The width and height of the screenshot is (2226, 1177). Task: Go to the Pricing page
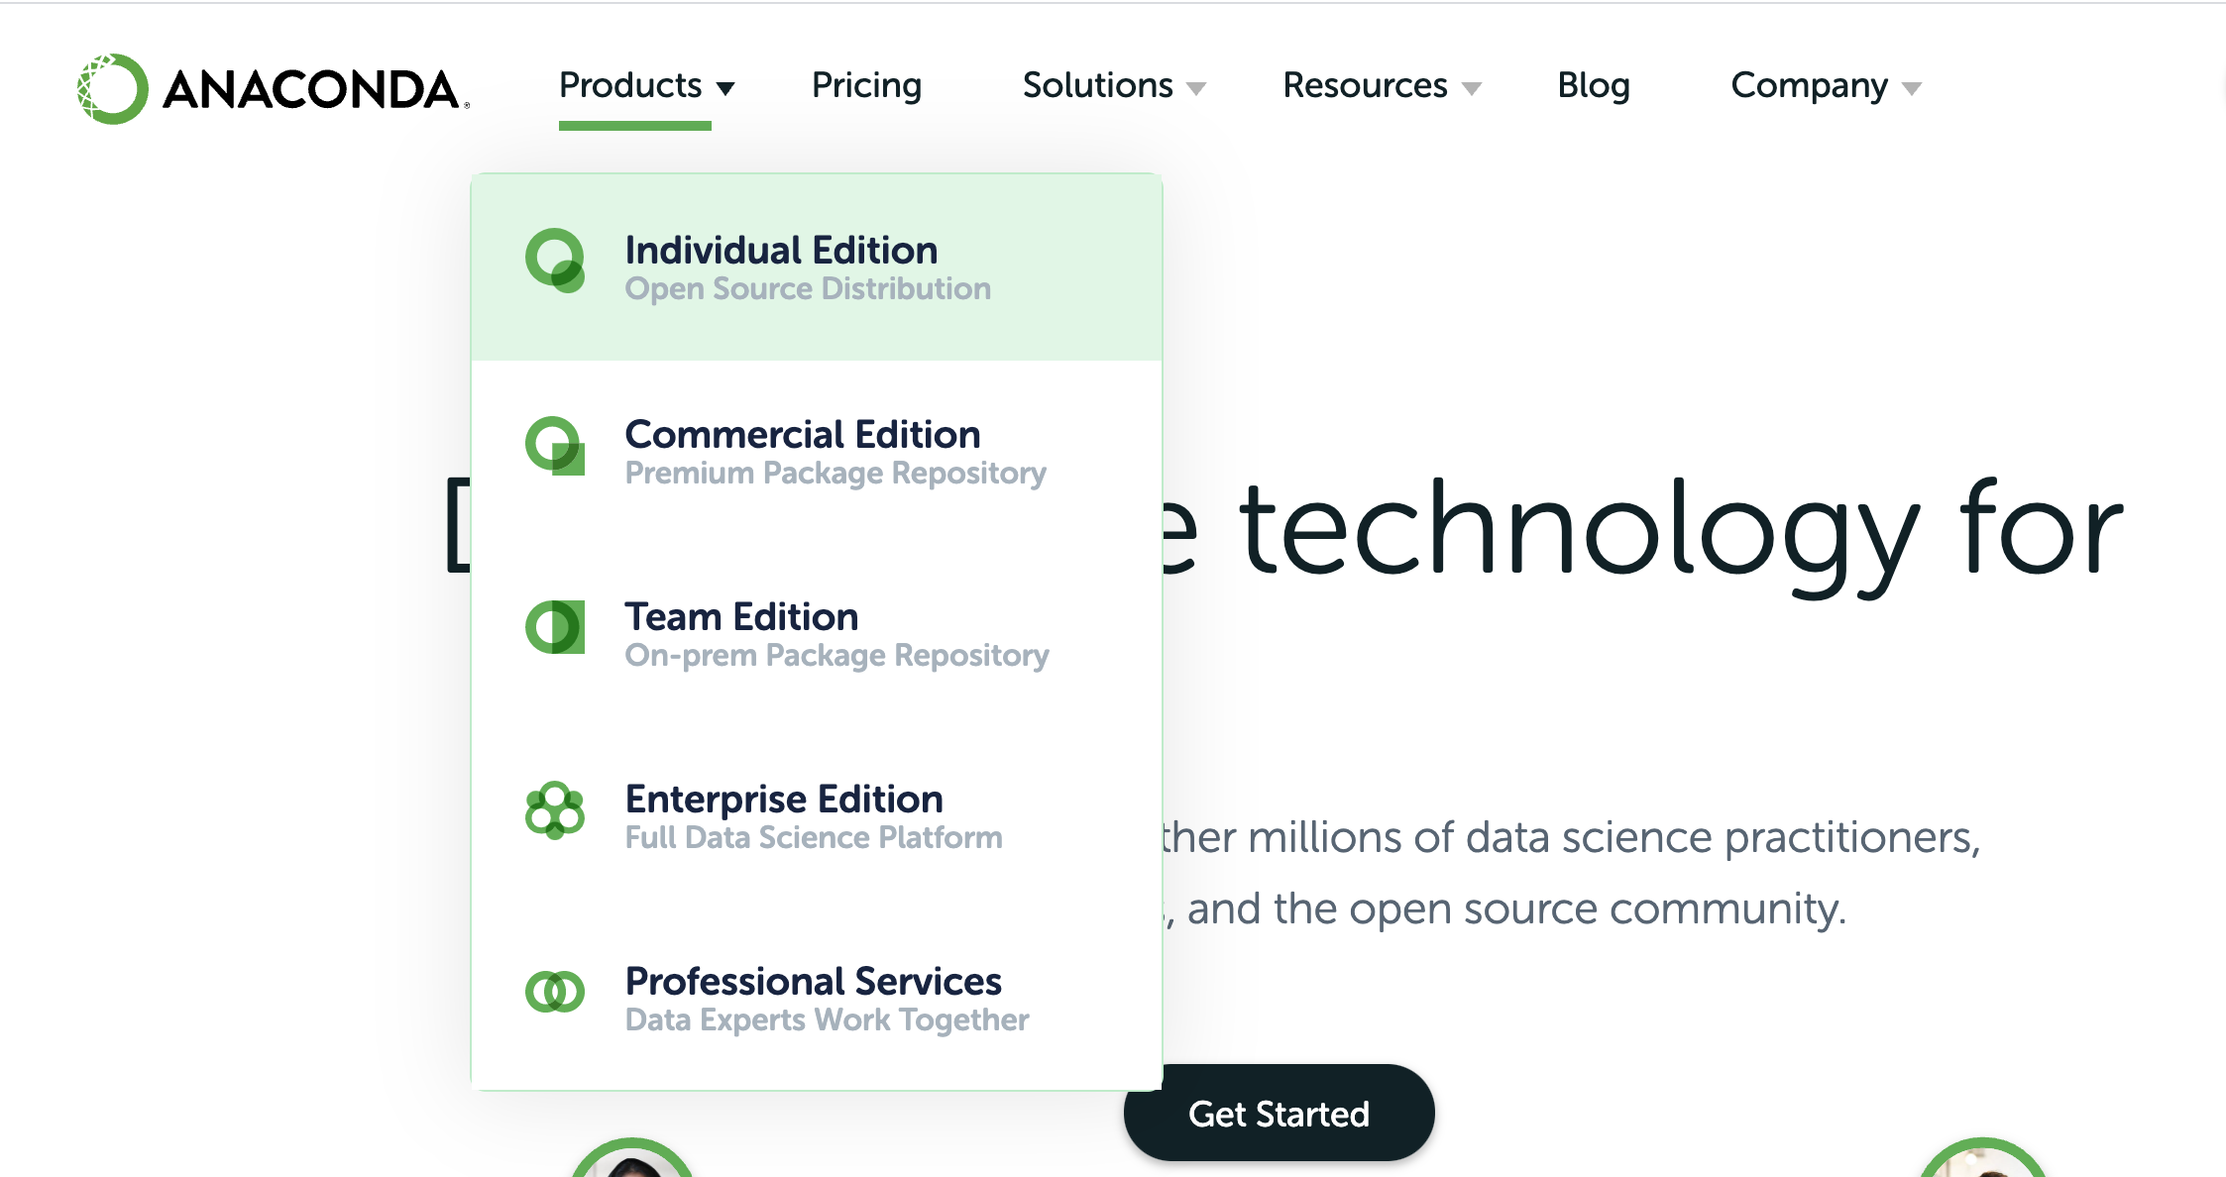coord(866,86)
